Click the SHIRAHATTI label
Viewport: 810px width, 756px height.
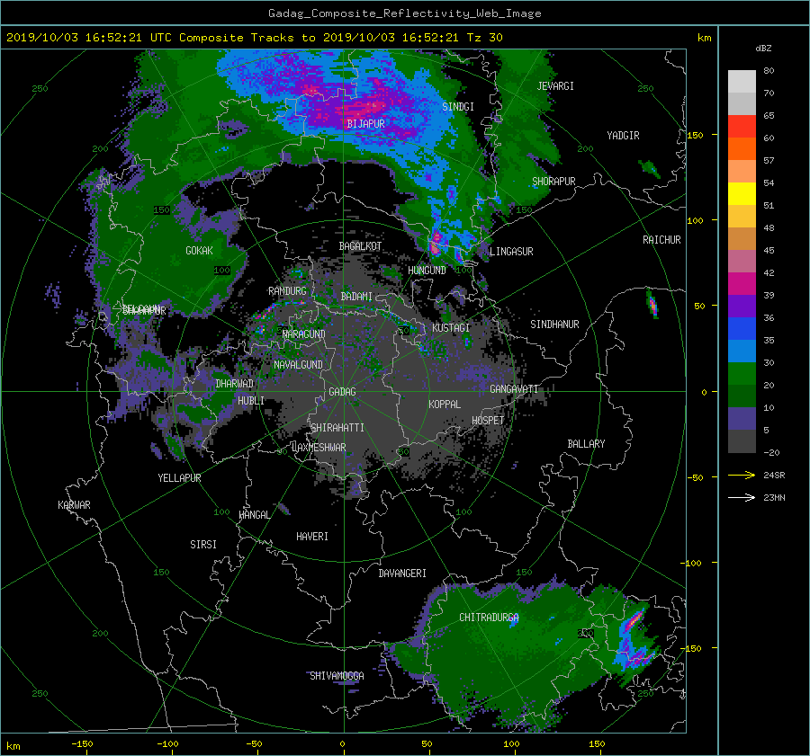click(337, 428)
